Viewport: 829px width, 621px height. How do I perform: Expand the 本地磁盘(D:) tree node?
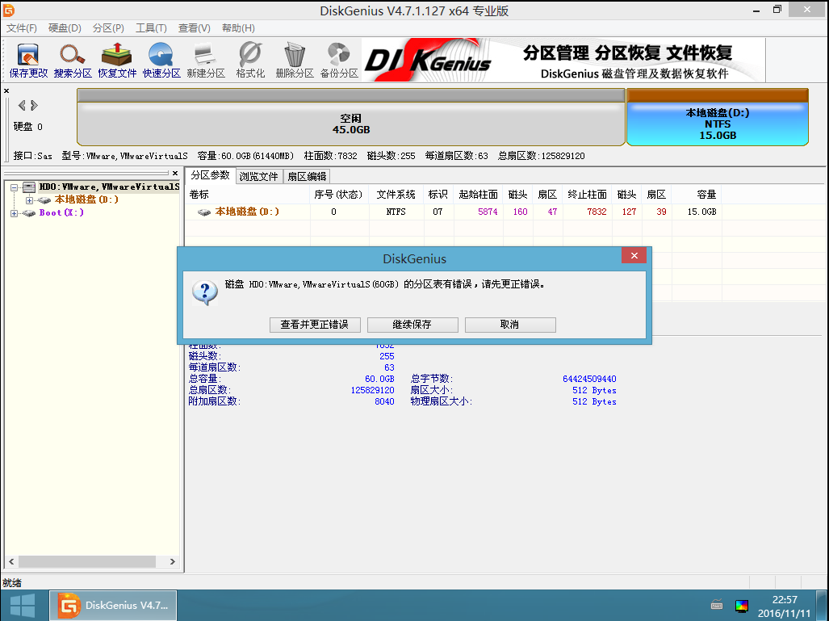30,200
